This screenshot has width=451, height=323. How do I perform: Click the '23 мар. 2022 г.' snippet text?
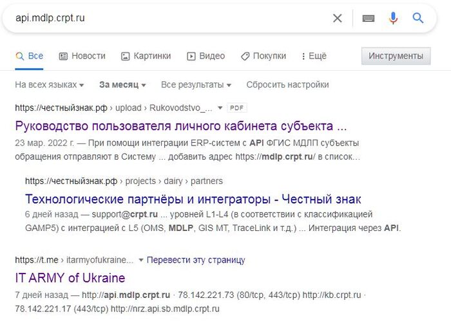tap(44, 143)
